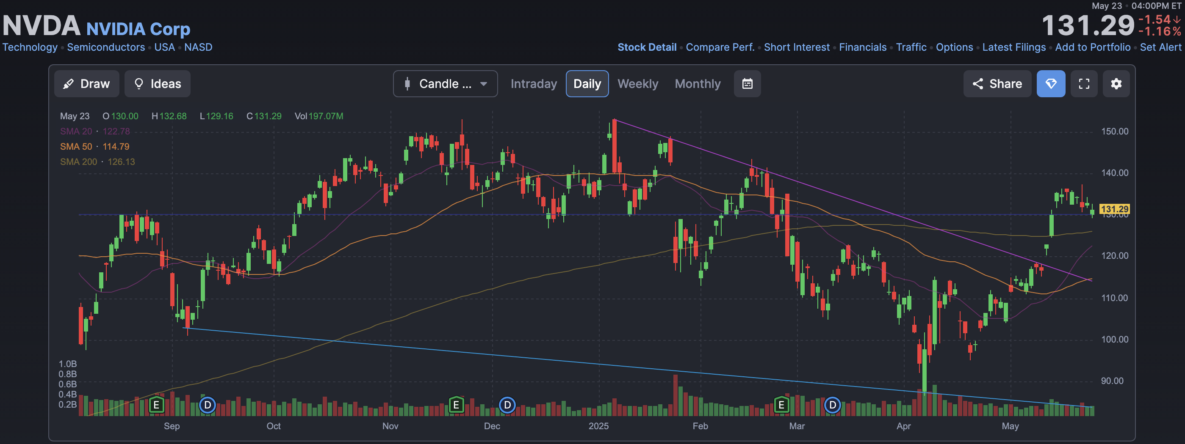Viewport: 1185px width, 444px height.
Task: Select Stock Detail
Action: tap(647, 47)
